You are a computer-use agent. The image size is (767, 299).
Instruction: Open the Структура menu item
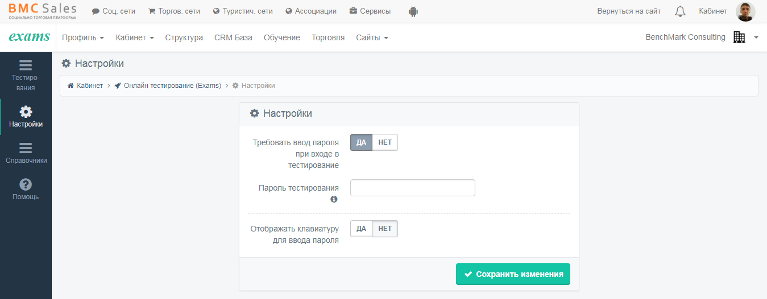pos(184,37)
